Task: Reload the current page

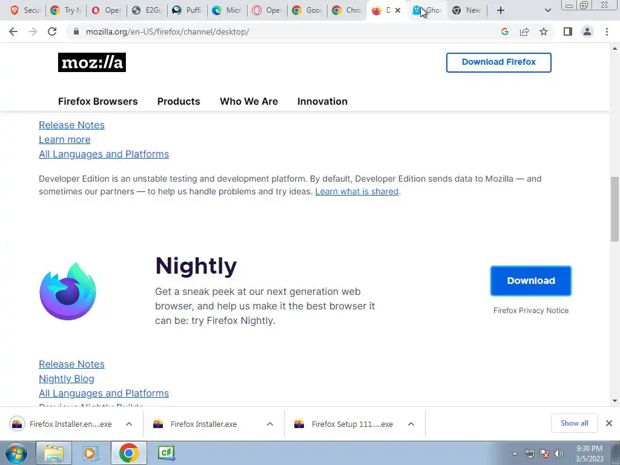Action: [52, 31]
